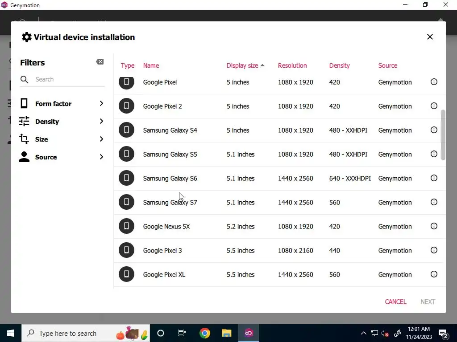Sort by Display size column header
Image resolution: width=457 pixels, height=342 pixels.
pyautogui.click(x=245, y=65)
